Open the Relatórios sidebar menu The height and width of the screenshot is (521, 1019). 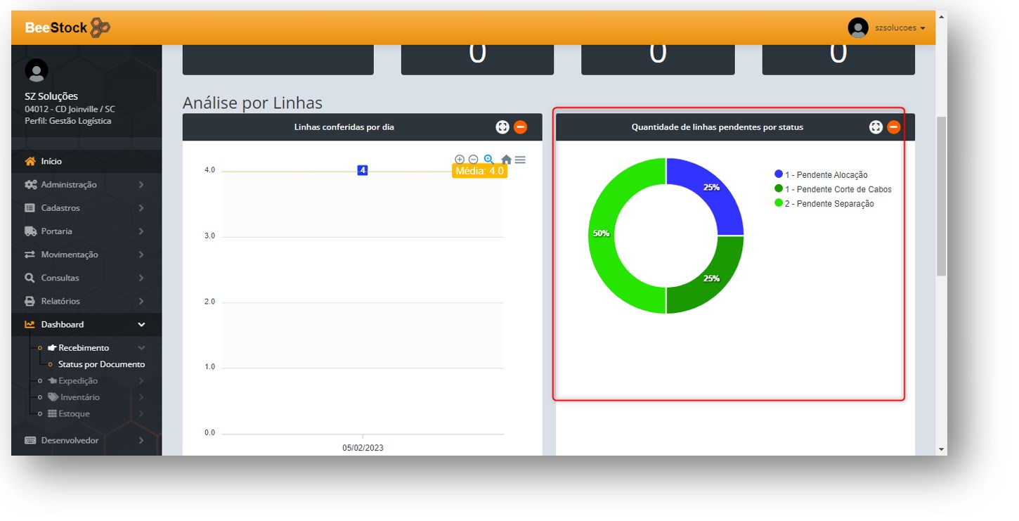60,302
